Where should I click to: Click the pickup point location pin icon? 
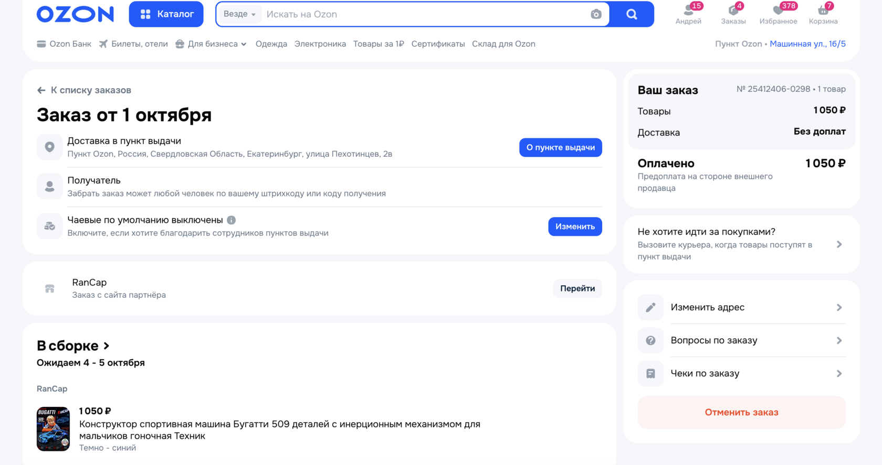coord(49,147)
